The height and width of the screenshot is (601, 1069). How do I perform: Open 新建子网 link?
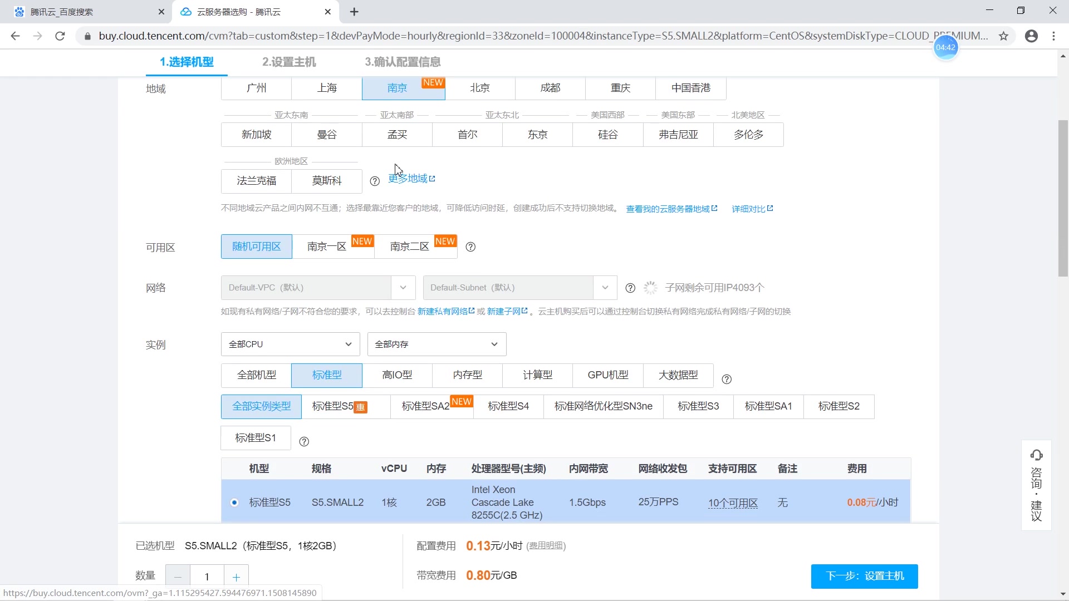pyautogui.click(x=507, y=312)
